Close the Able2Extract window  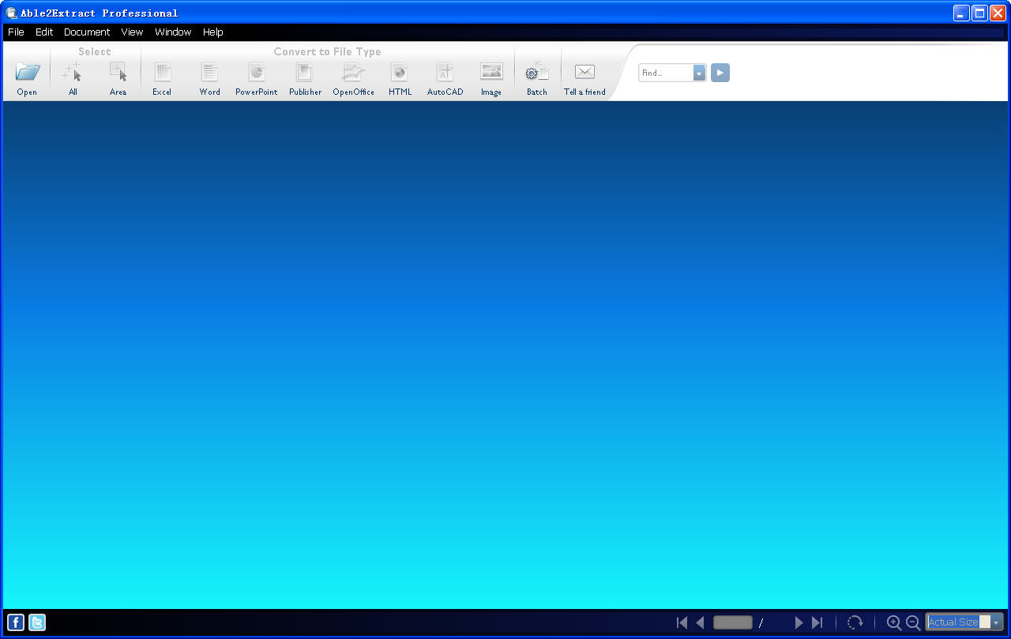[998, 13]
